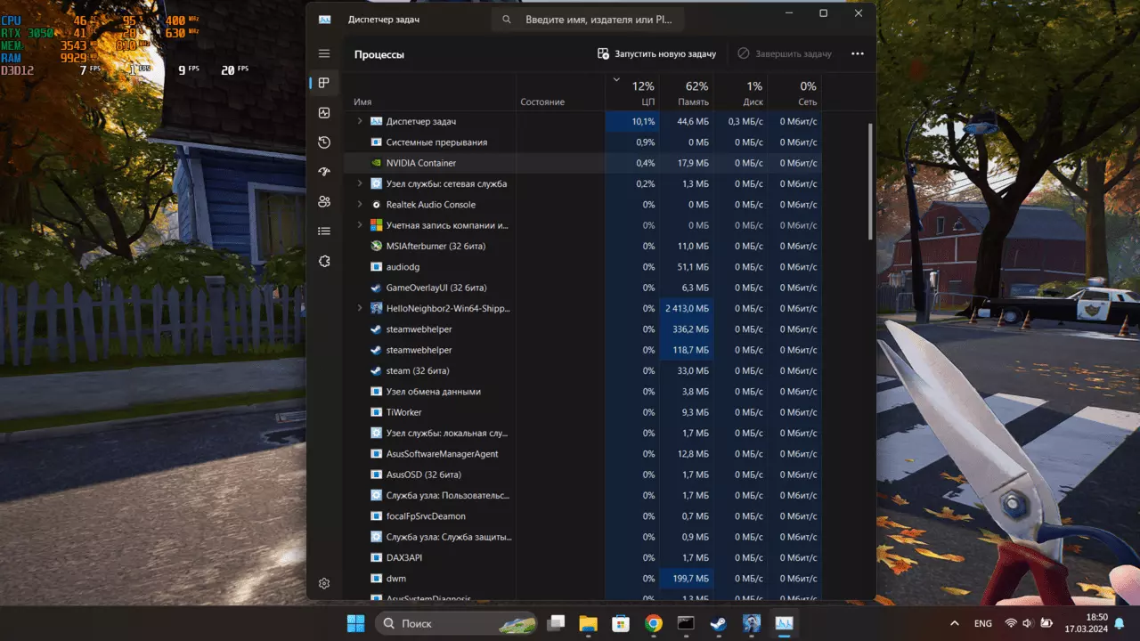Open the three-dot more options menu

pos(857,54)
